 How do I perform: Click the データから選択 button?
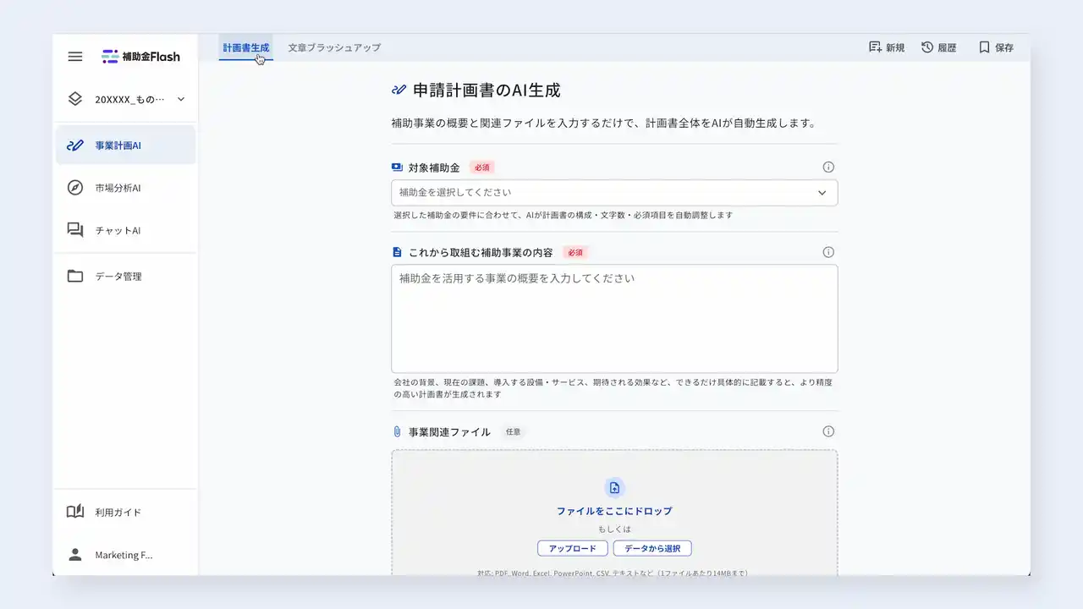coord(652,548)
